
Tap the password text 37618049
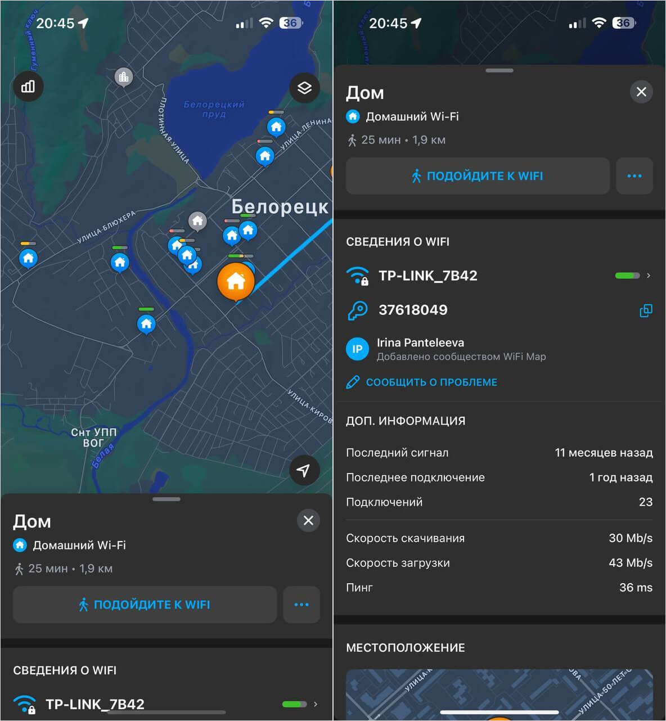point(413,310)
